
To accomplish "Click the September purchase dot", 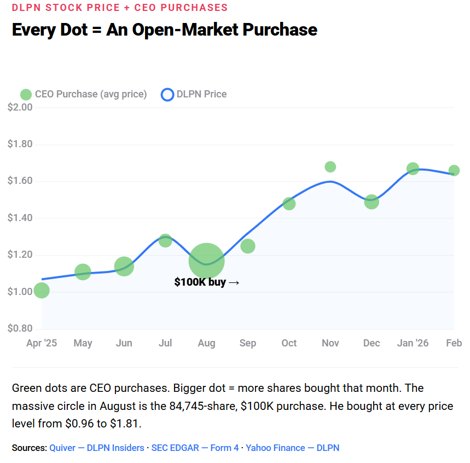I will point(248,246).
